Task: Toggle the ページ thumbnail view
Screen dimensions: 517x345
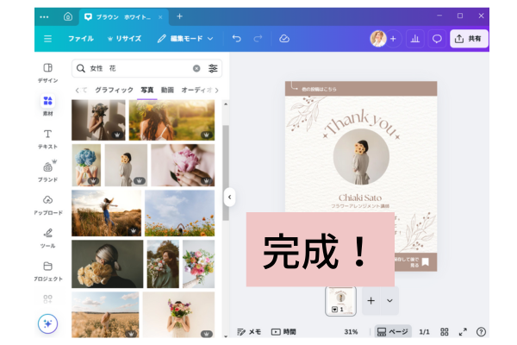Action: [393, 331]
